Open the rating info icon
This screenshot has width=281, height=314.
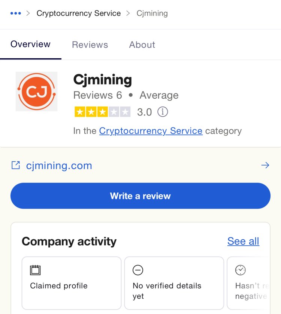coord(163,112)
